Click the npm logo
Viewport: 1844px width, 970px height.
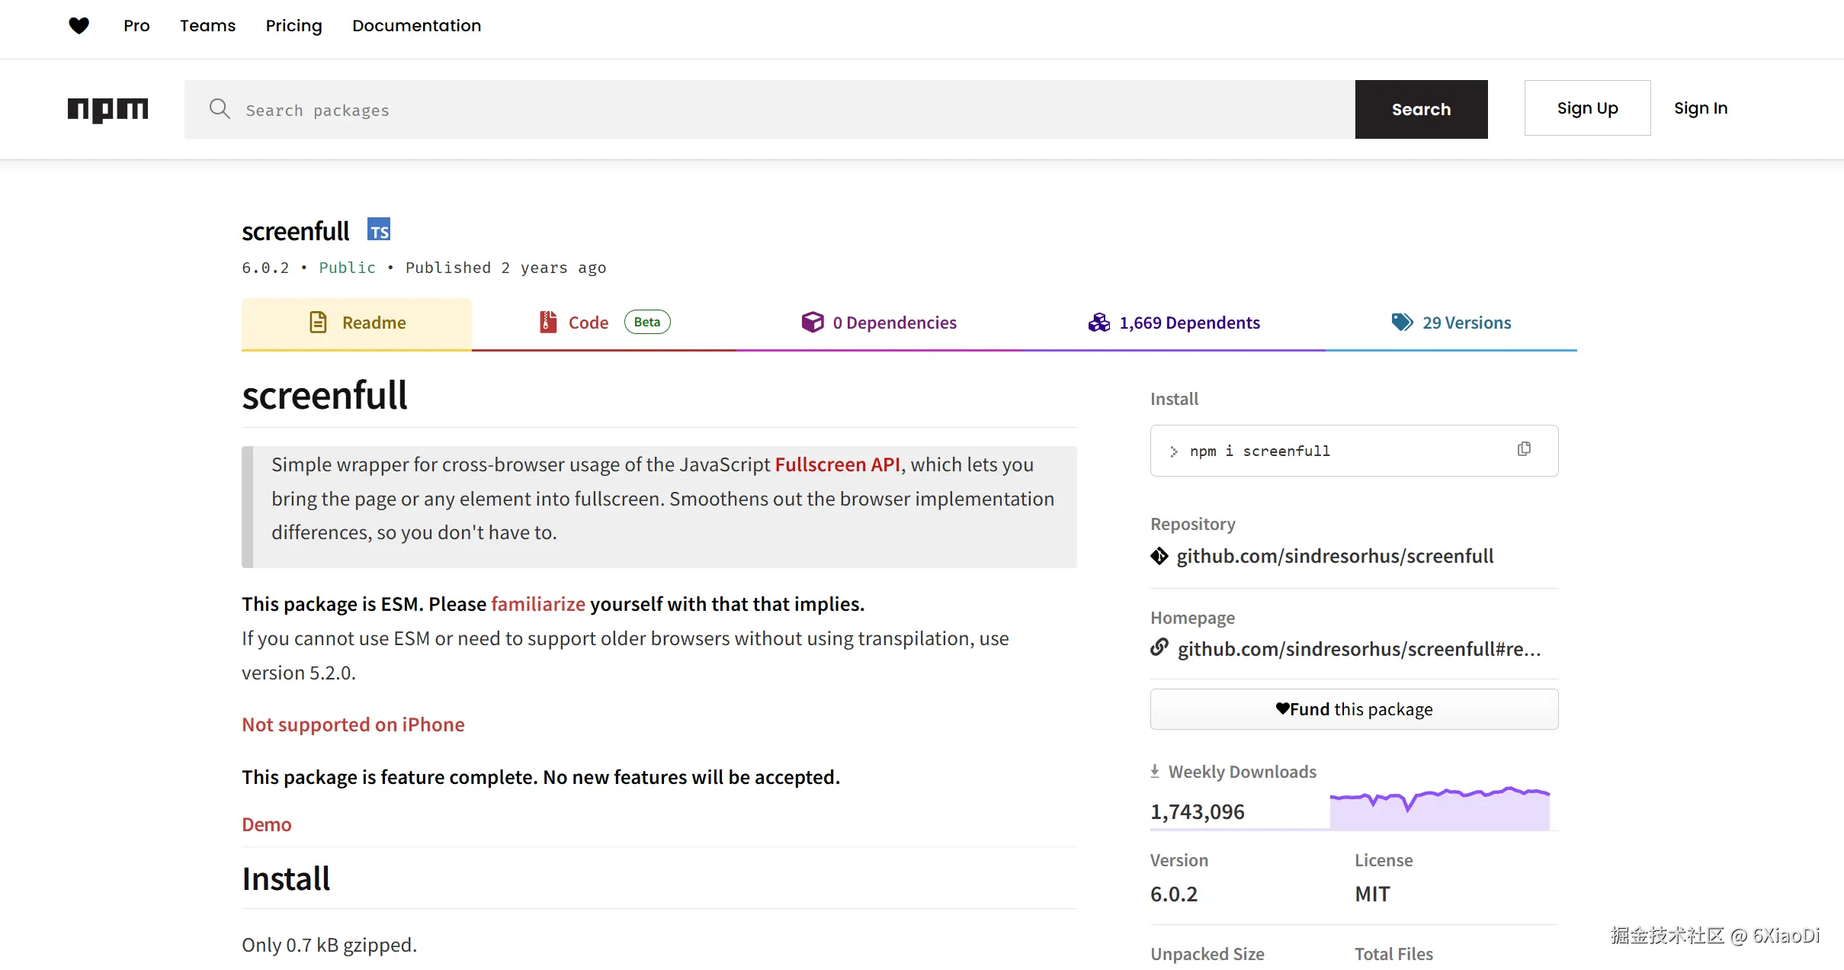[x=107, y=110]
